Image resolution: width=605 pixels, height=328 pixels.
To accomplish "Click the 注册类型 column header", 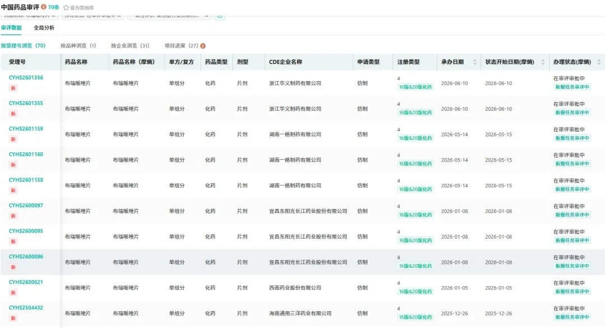I will click(408, 62).
